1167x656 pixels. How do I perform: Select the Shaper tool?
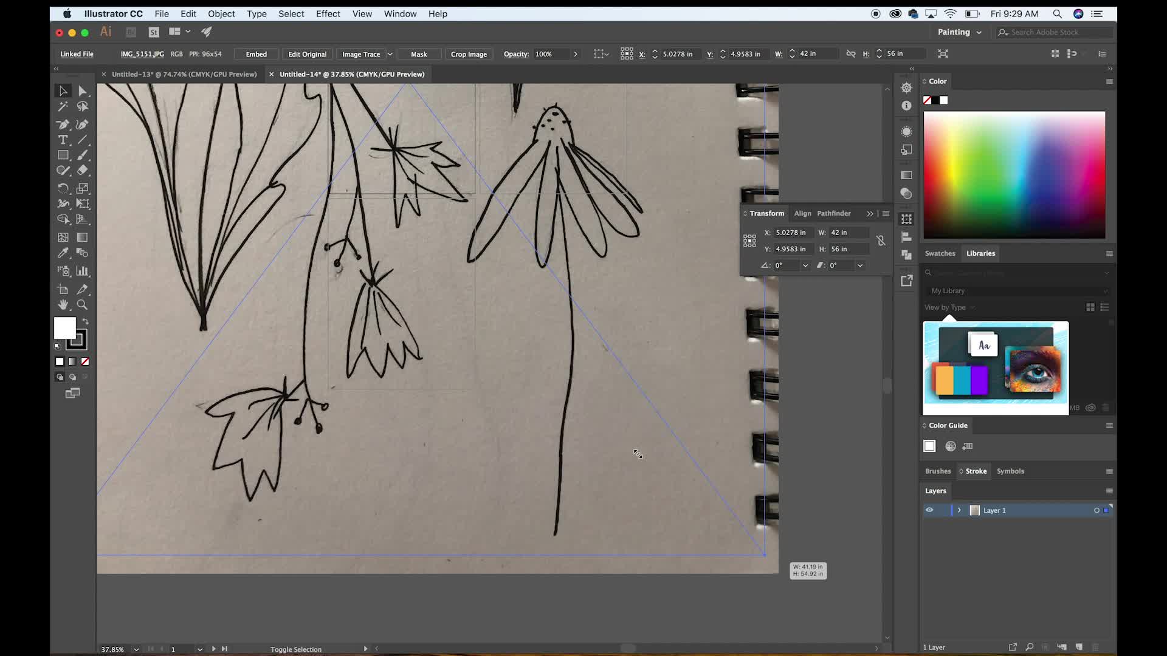point(63,171)
